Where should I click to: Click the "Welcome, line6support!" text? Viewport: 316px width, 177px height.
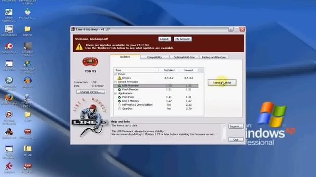91,39
